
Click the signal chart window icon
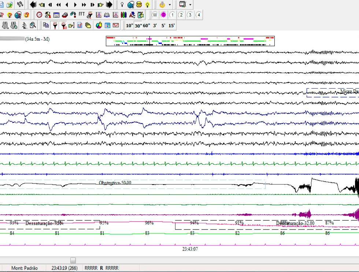(56, 15)
